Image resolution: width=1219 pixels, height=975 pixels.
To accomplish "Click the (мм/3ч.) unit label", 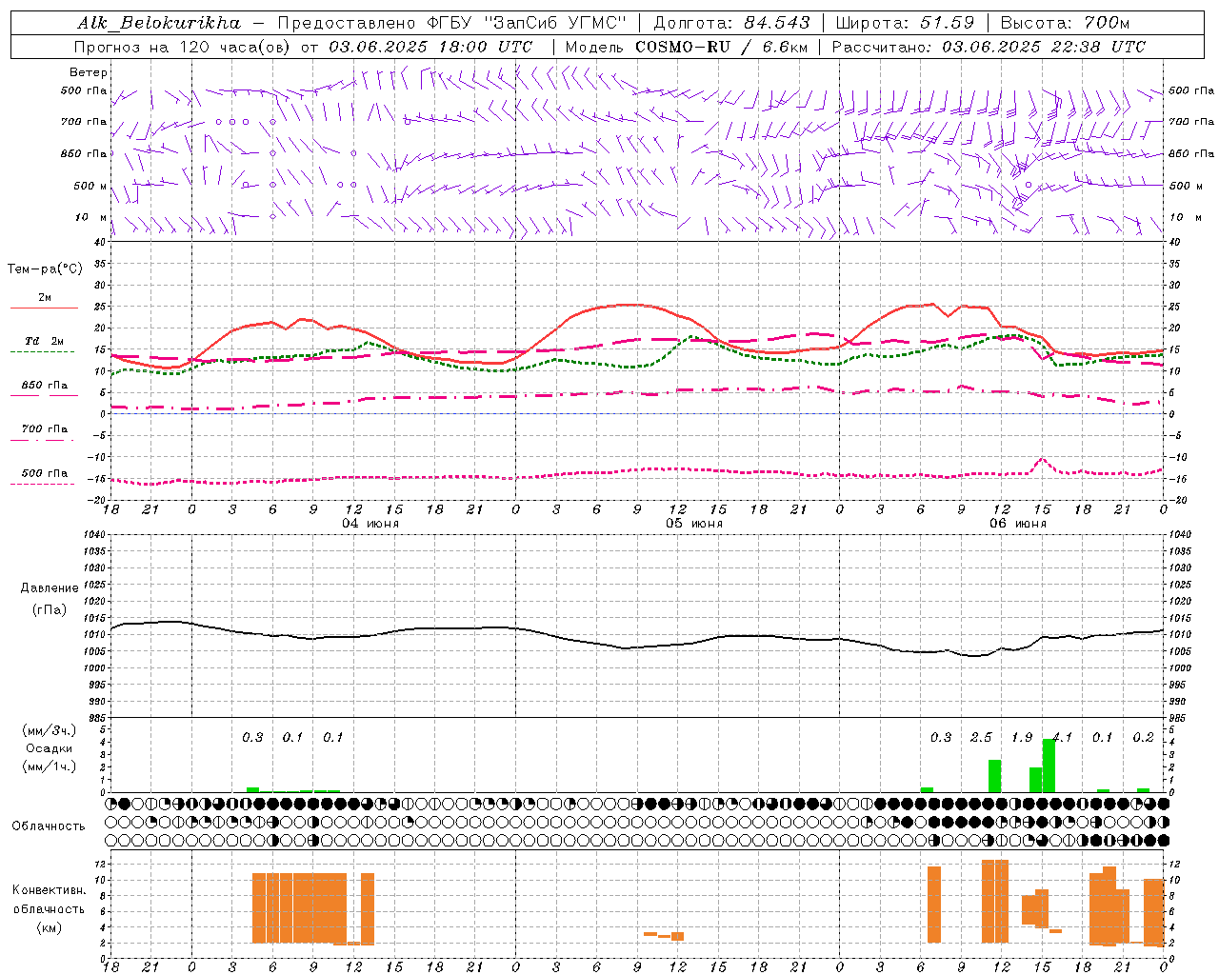I will click(x=49, y=730).
